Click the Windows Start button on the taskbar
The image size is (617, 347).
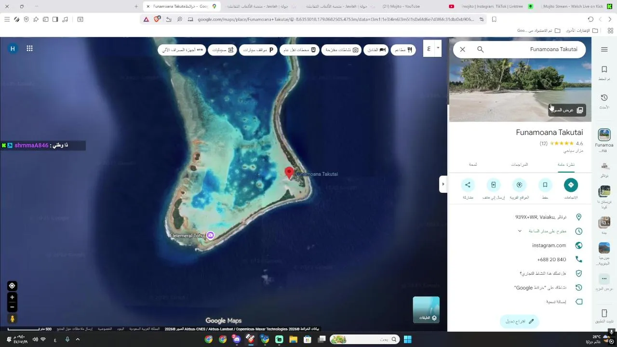pyautogui.click(x=407, y=339)
